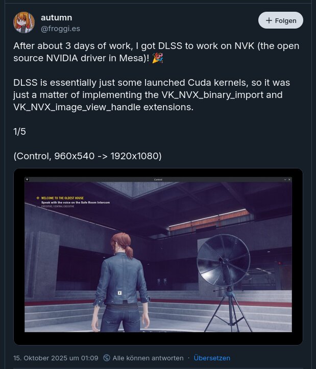Open the 15. Oktober 2025 timestamp

pyautogui.click(x=56, y=358)
